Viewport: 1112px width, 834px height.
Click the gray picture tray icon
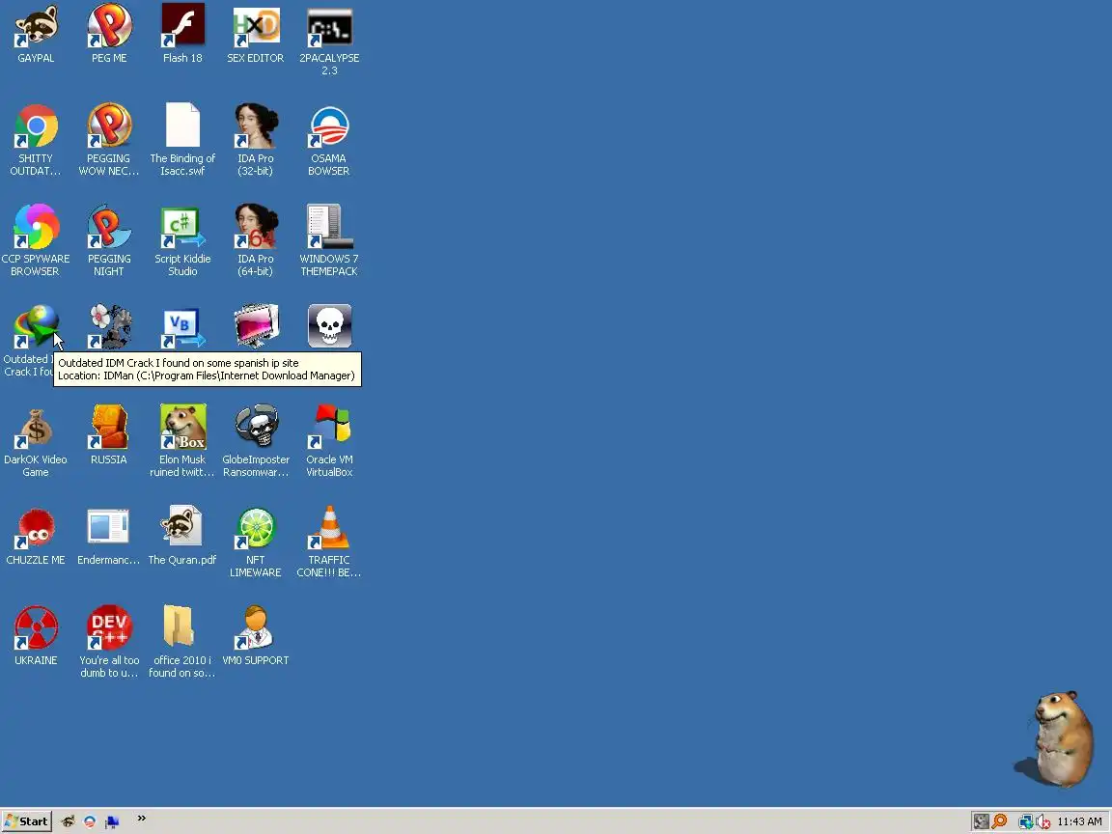coord(981,821)
